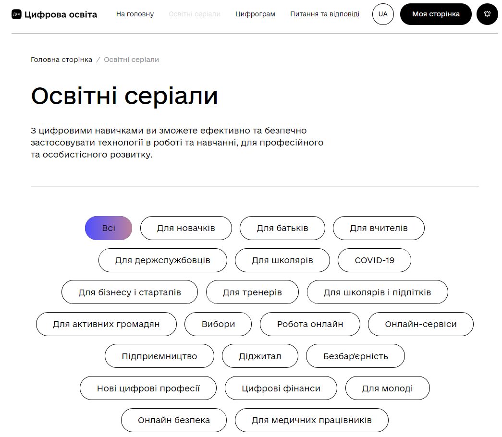The height and width of the screenshot is (437, 502).
Task: Filter by Онлайн безпека
Action: point(174,420)
